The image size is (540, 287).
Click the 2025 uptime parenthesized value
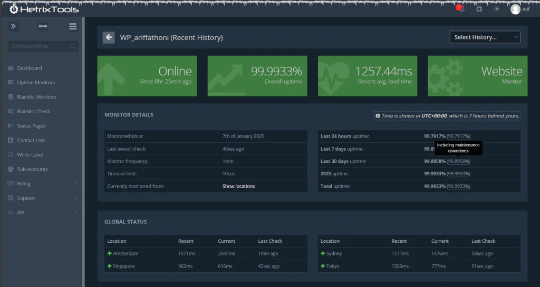coord(458,174)
